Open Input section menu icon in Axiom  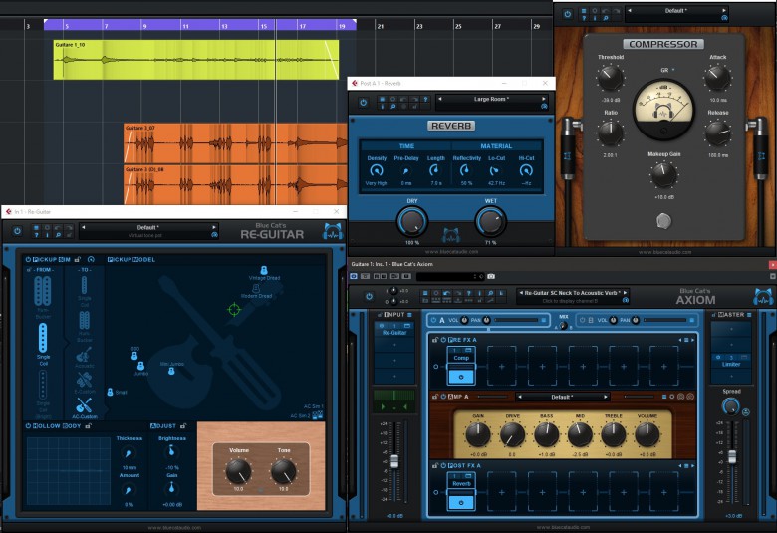click(x=409, y=315)
